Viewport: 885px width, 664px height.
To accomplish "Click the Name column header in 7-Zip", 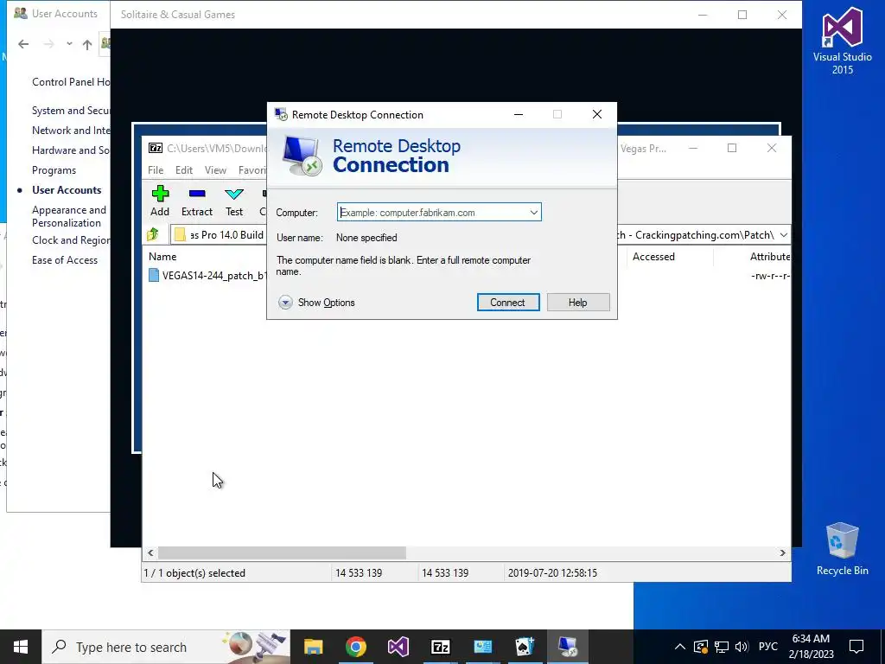I will (162, 256).
